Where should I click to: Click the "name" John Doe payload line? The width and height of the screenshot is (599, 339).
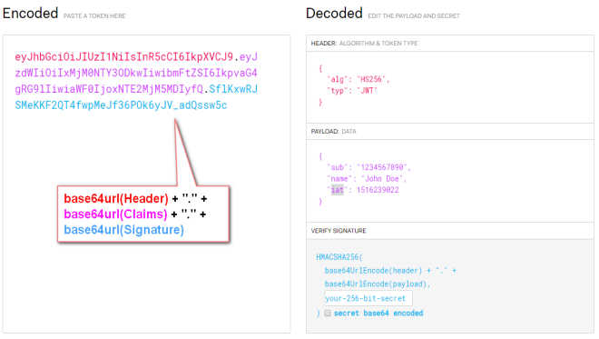(x=367, y=179)
